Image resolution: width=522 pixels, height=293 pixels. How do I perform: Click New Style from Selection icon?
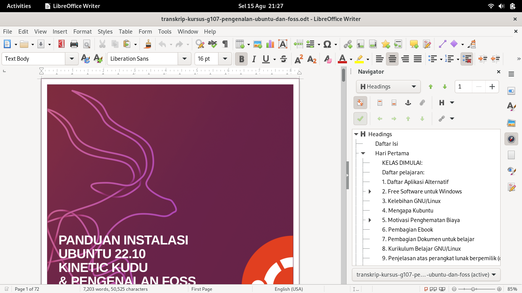point(98,59)
